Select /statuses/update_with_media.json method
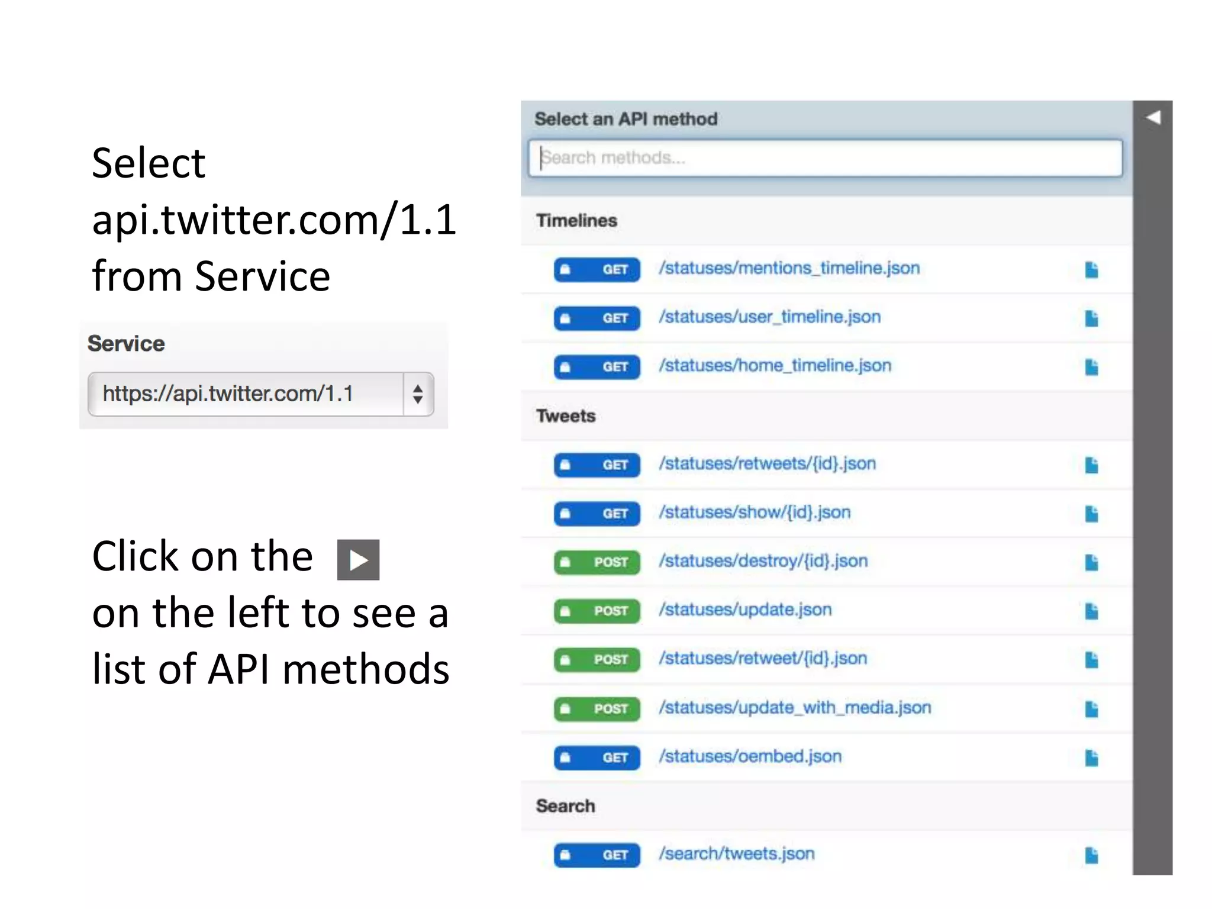The width and height of the screenshot is (1212, 909). [795, 707]
